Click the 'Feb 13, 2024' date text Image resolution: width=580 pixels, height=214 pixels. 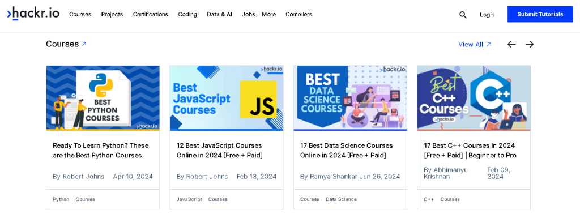(x=257, y=176)
